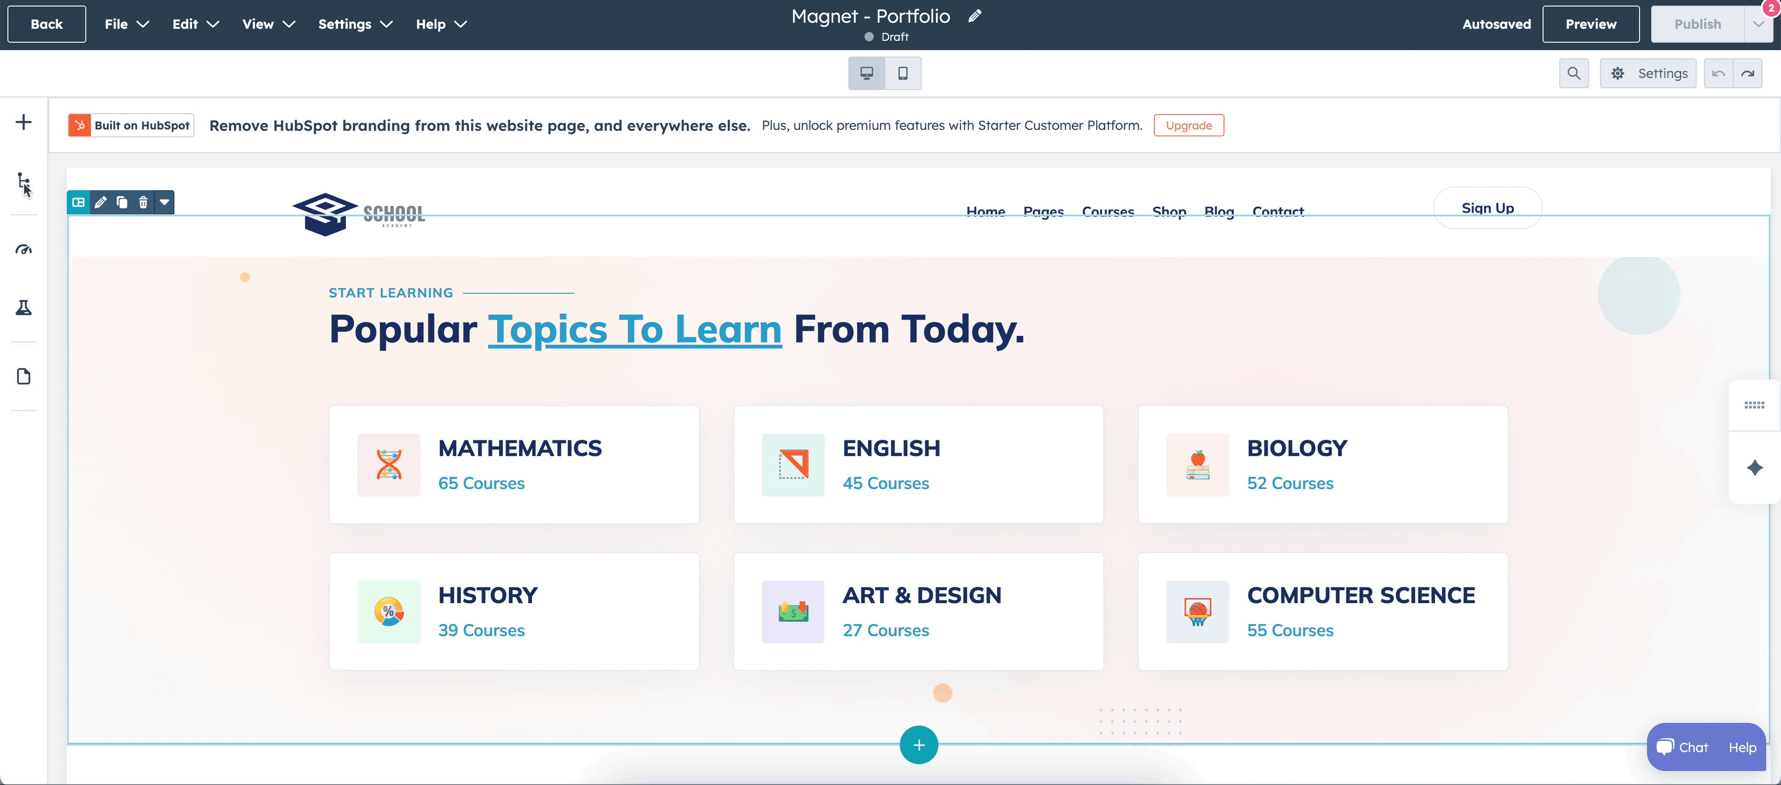
Task: Click the Upgrade button in the banner
Action: pyautogui.click(x=1188, y=125)
